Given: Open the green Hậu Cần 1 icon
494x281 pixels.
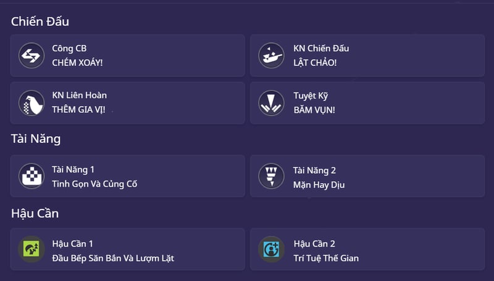Looking at the screenshot, I should tap(31, 250).
